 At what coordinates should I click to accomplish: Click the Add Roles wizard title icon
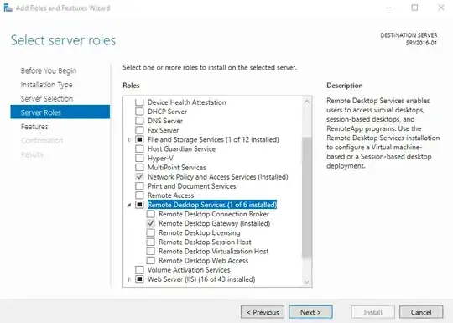click(8, 8)
